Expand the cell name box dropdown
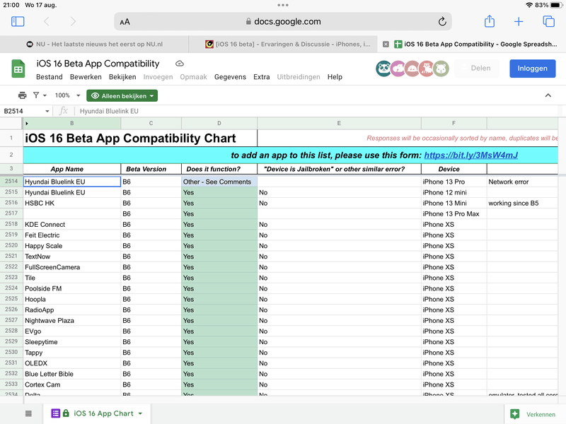The image size is (566, 424). [x=47, y=111]
